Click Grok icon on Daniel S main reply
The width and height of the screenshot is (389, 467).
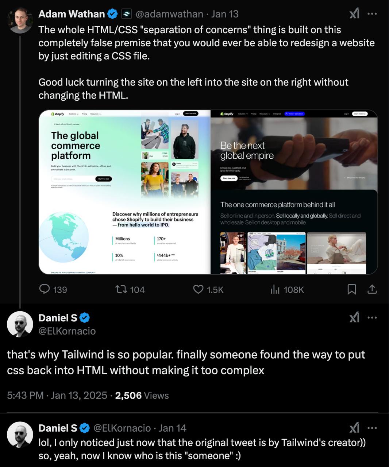coord(354,317)
